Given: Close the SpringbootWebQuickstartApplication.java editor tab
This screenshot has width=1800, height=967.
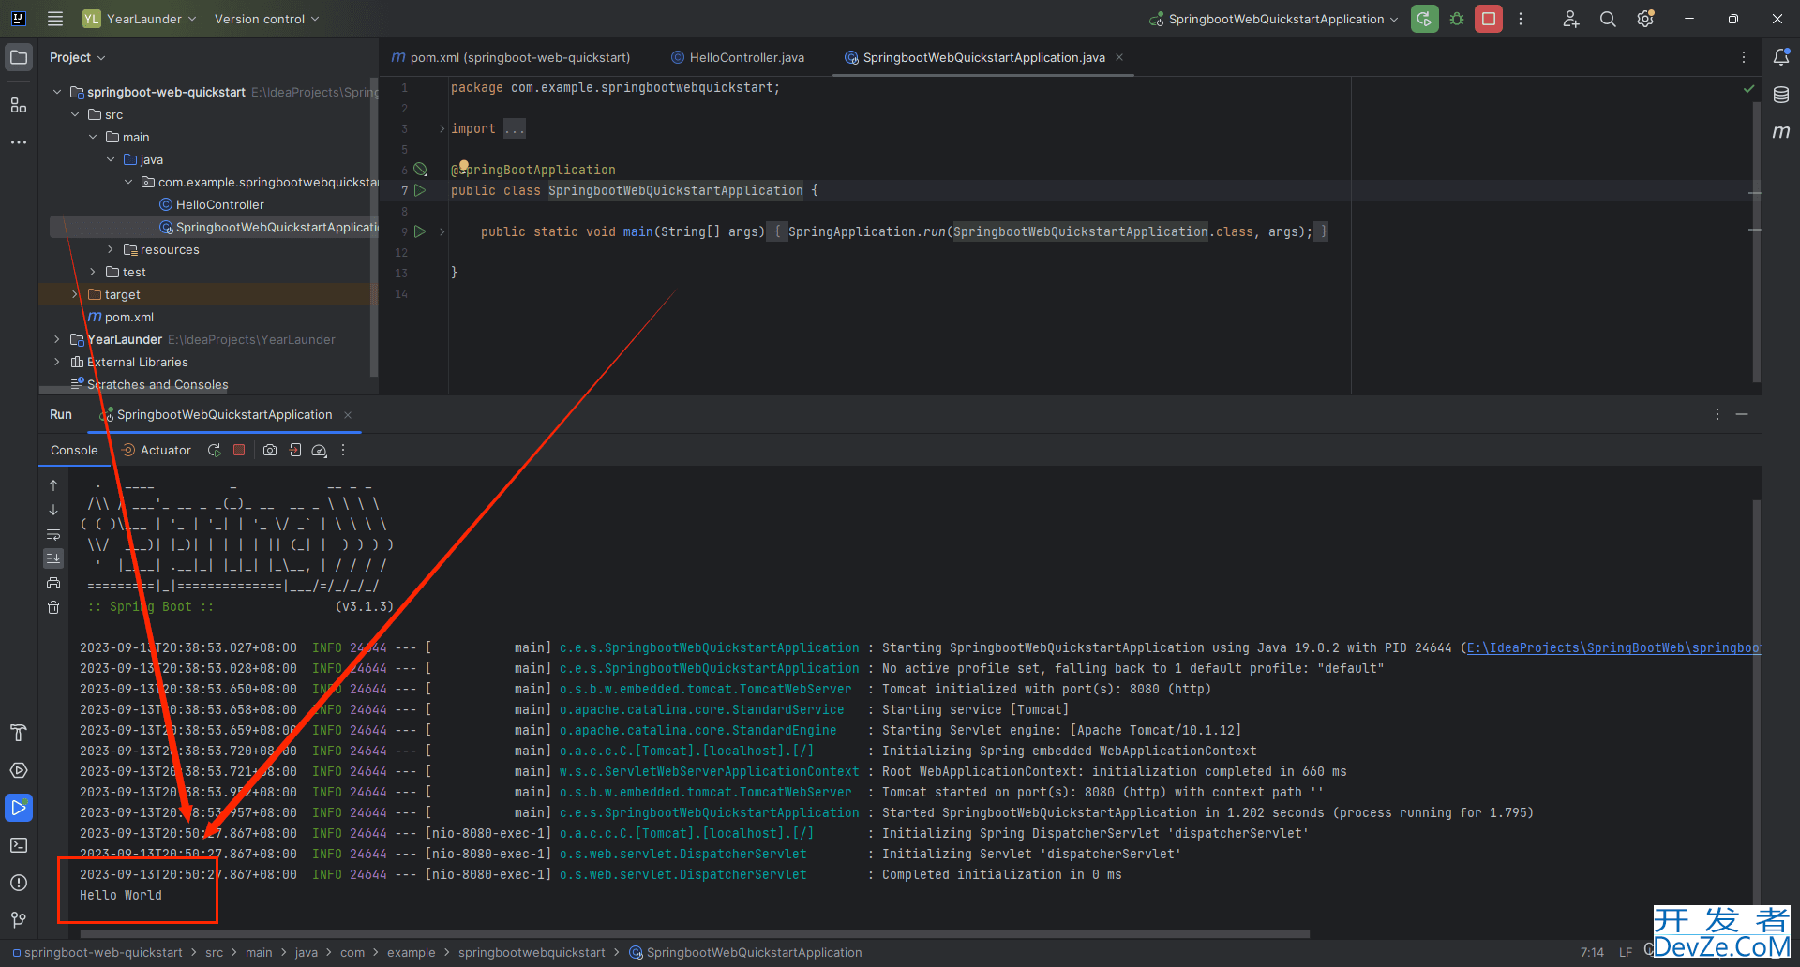Looking at the screenshot, I should coord(1119,57).
